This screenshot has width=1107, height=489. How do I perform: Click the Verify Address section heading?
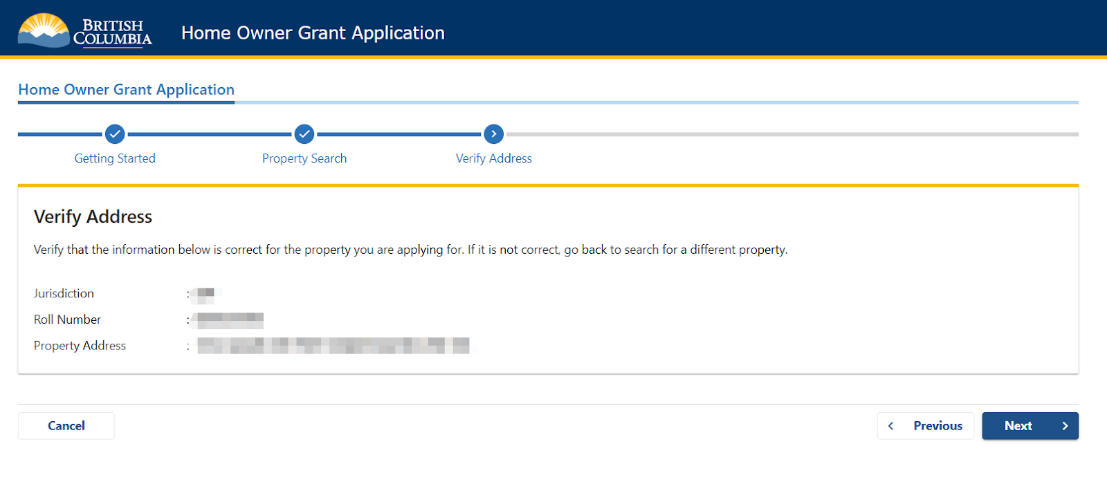93,217
